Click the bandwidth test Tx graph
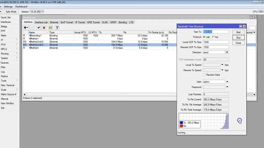 click(204, 121)
